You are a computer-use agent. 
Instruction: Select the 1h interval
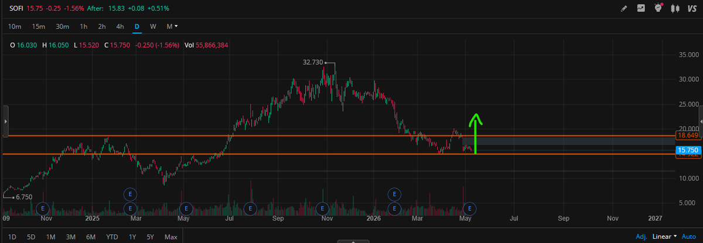pyautogui.click(x=84, y=26)
